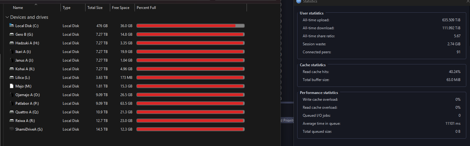The image size is (470, 146).
Task: Collapse the Devices and drives group
Action: coord(7,17)
